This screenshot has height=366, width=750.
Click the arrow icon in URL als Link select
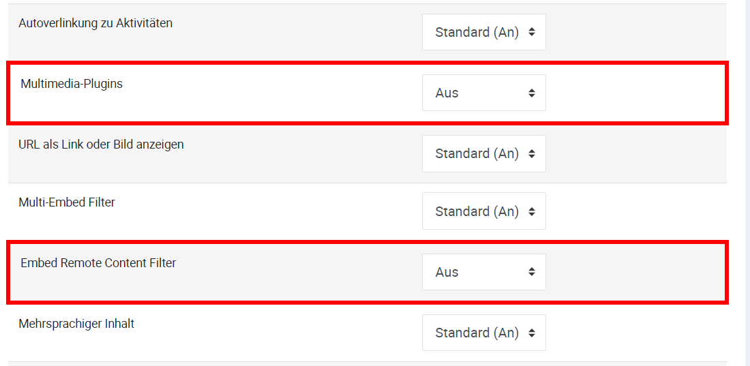click(532, 153)
